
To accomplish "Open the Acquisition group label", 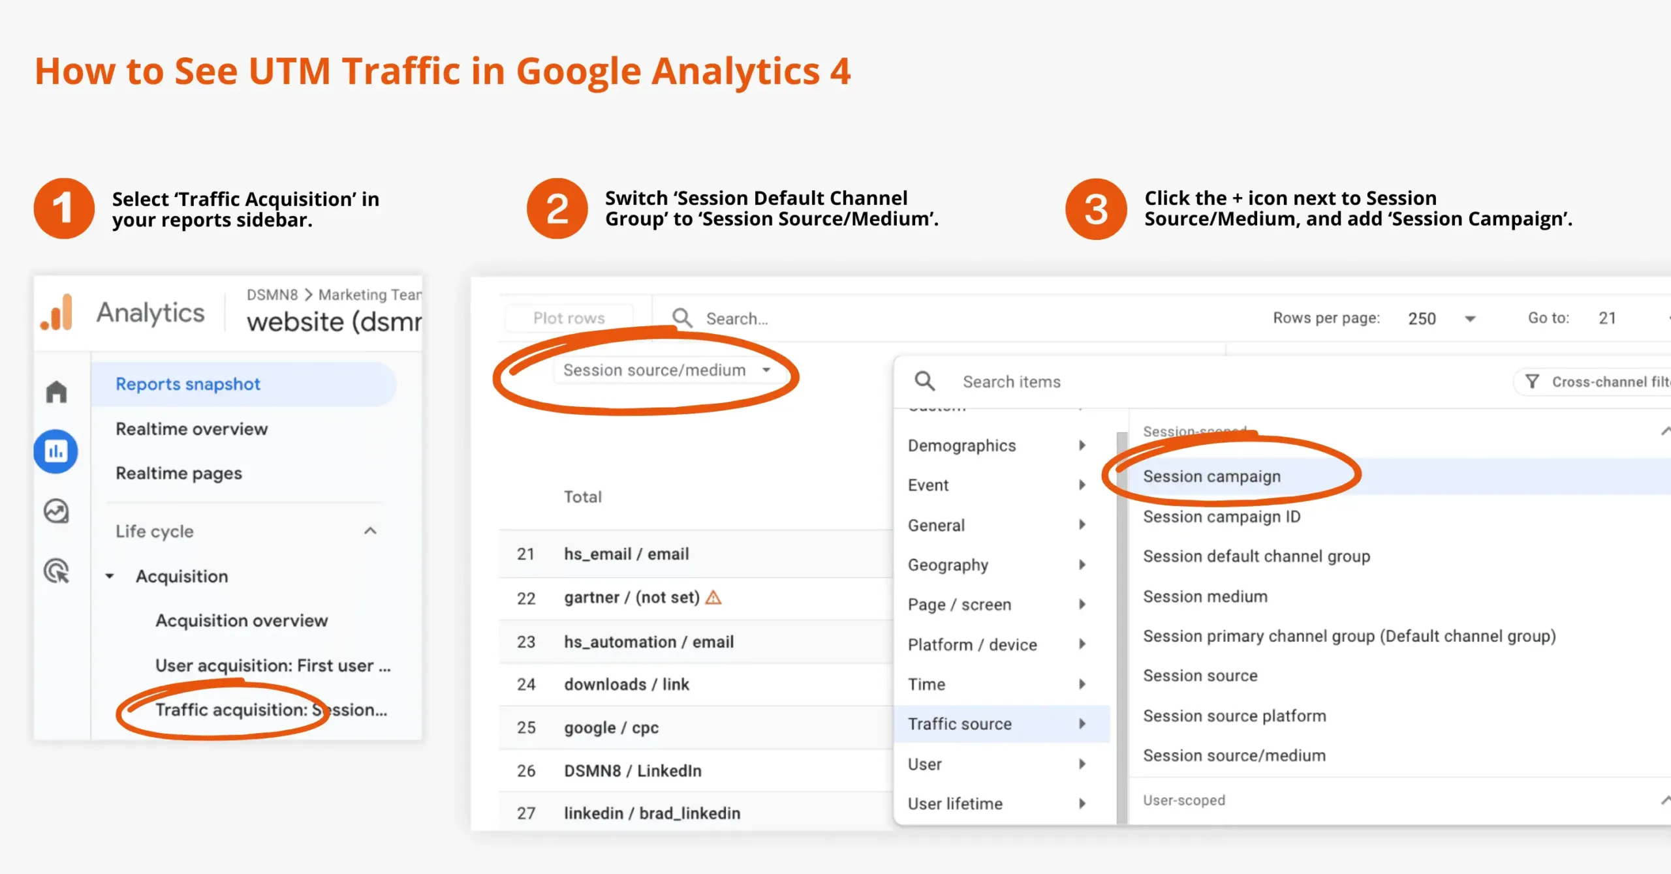I will click(182, 576).
